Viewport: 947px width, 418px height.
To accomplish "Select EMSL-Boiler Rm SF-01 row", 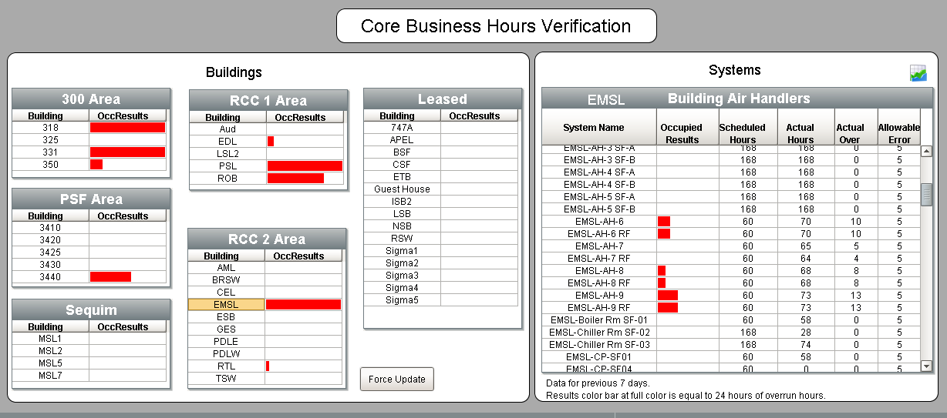I will pyautogui.click(x=598, y=320).
